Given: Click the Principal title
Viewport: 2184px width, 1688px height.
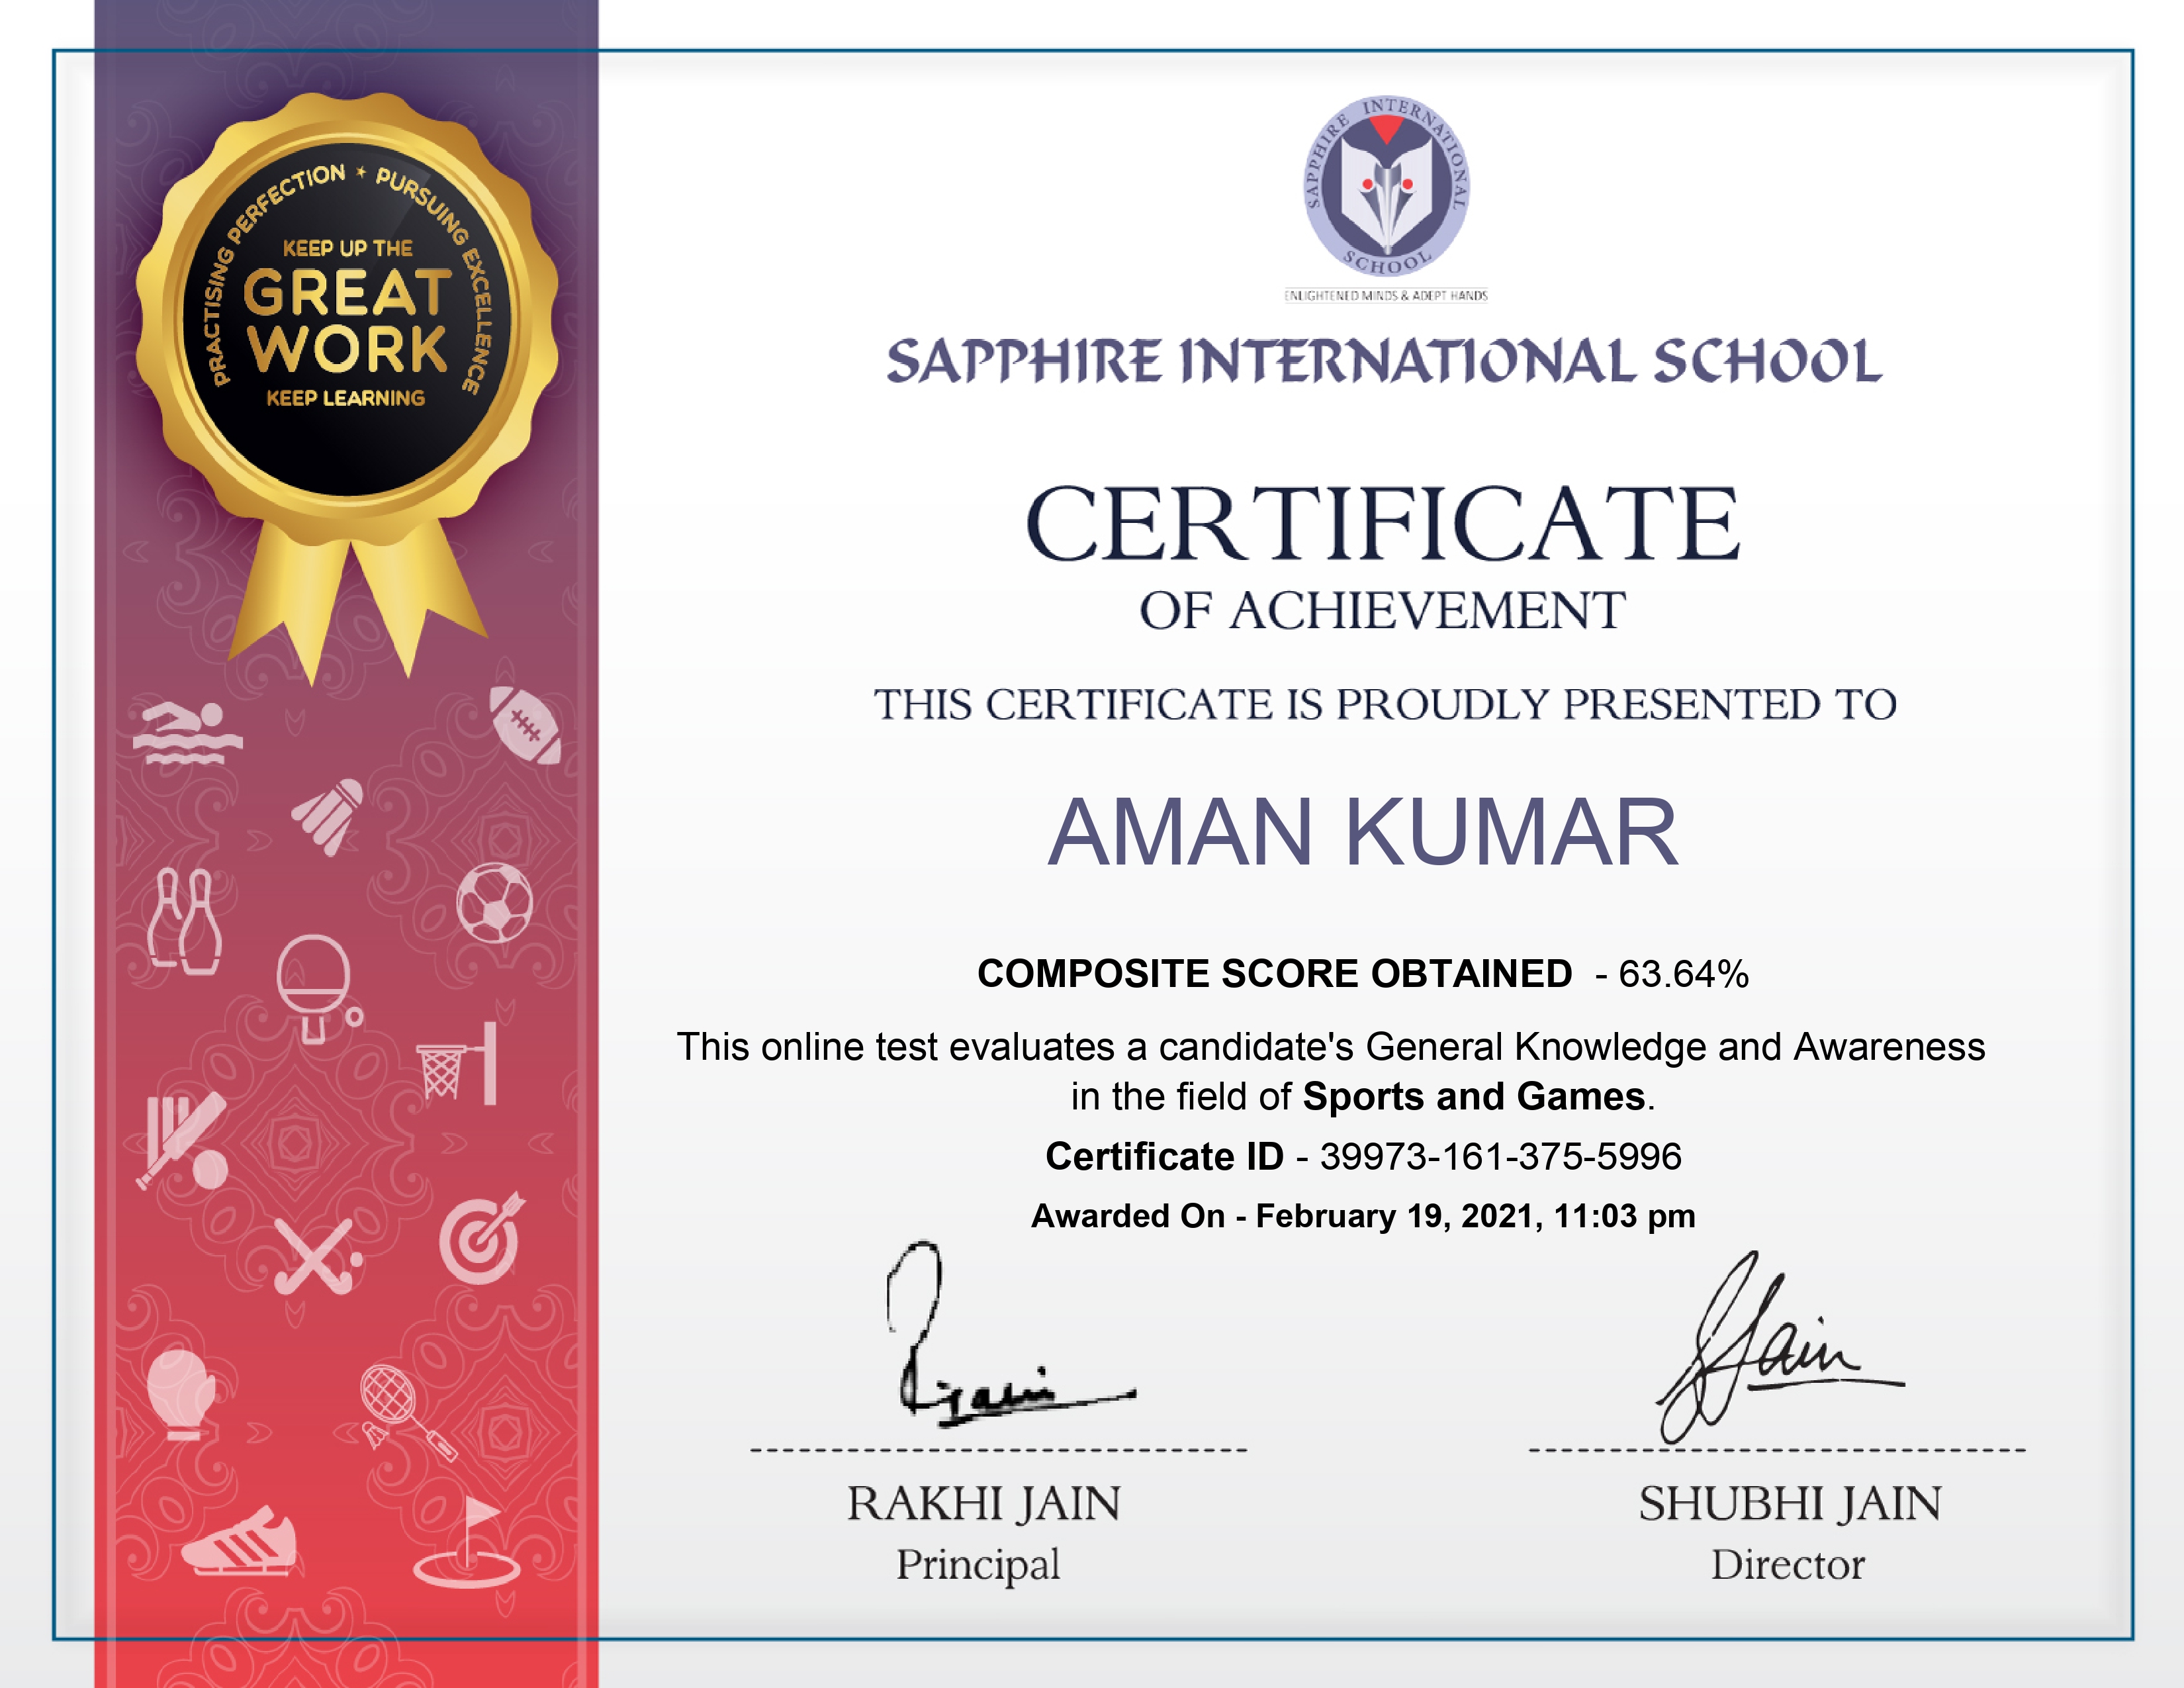Looking at the screenshot, I should 978,1566.
